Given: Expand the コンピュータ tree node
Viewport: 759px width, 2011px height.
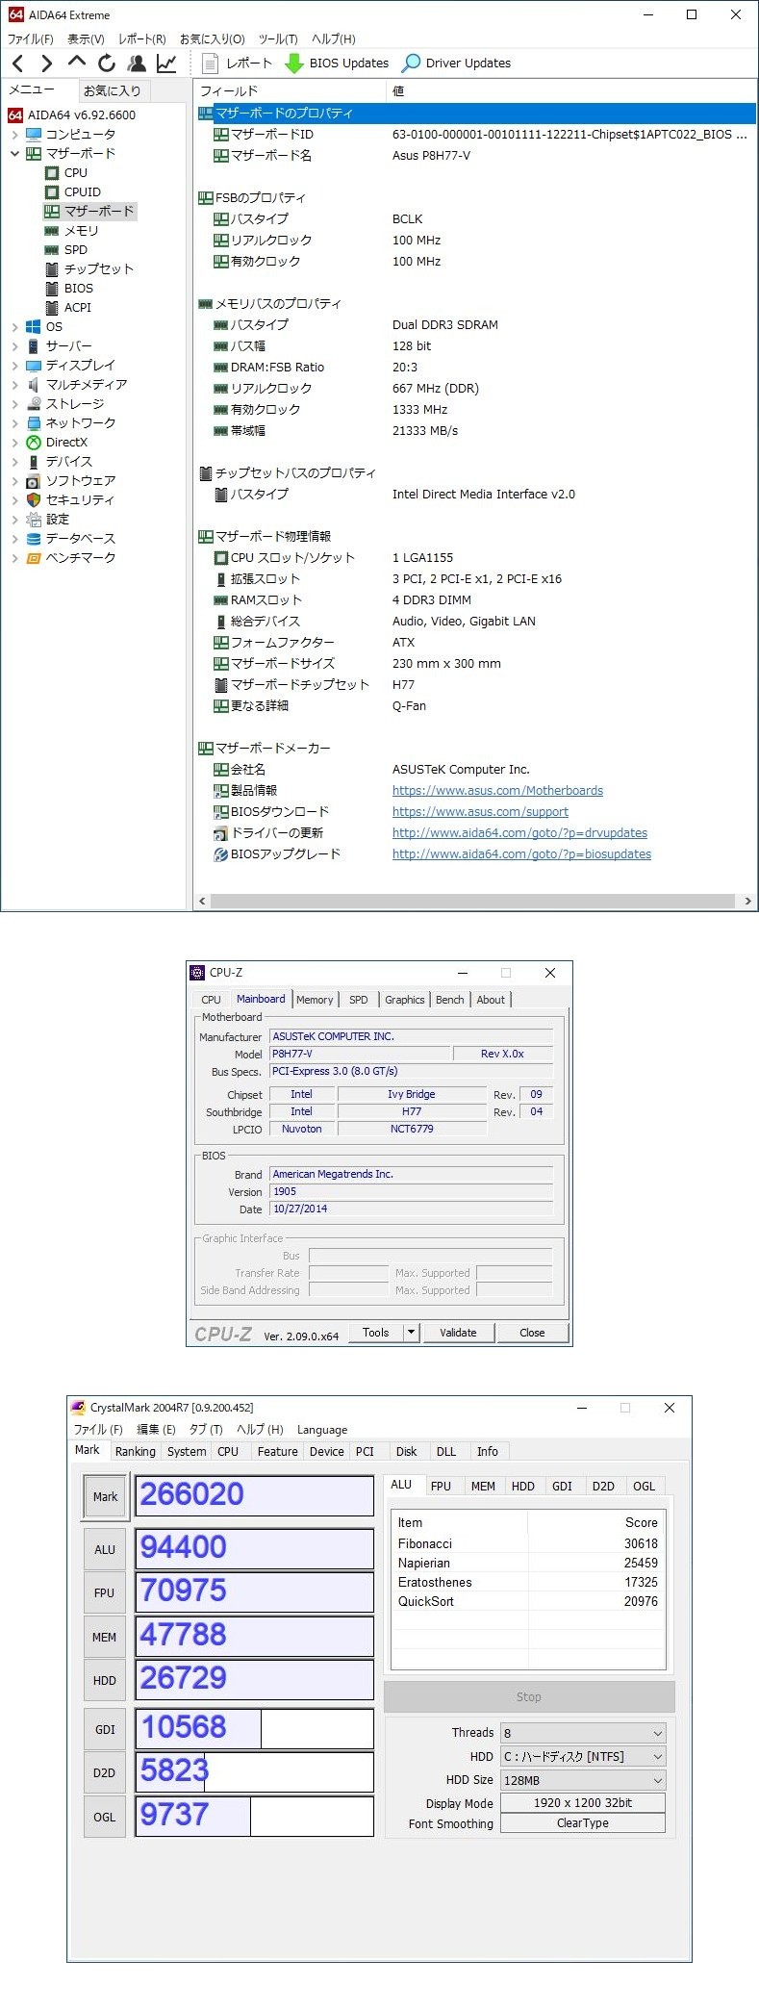Looking at the screenshot, I should 14,135.
